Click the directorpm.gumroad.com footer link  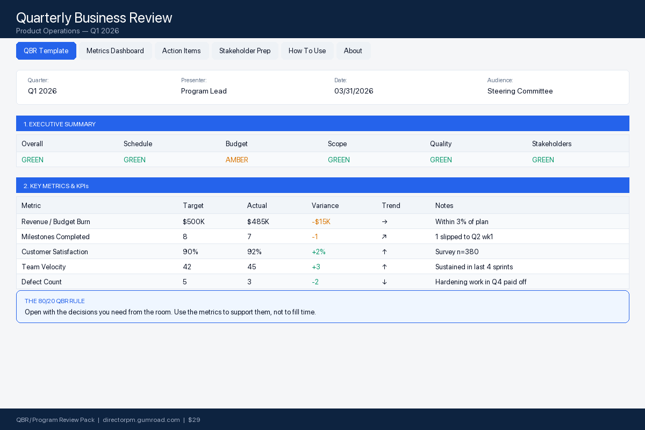(x=141, y=420)
